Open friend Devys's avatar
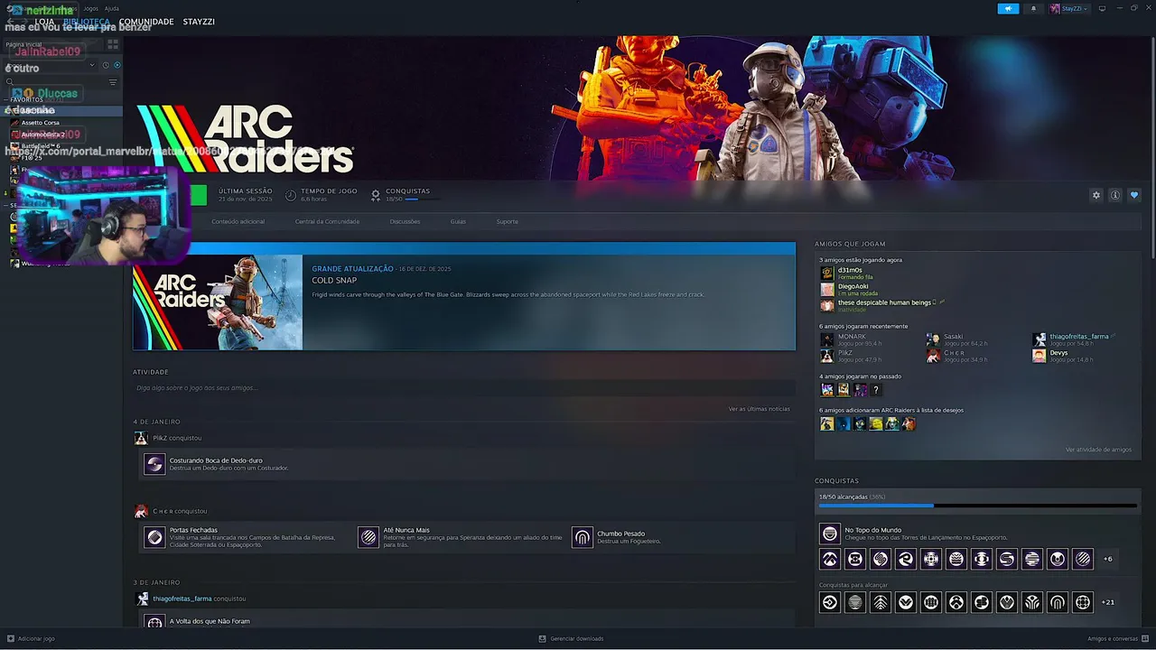Screen dimensions: 1156x650 click(x=1039, y=356)
